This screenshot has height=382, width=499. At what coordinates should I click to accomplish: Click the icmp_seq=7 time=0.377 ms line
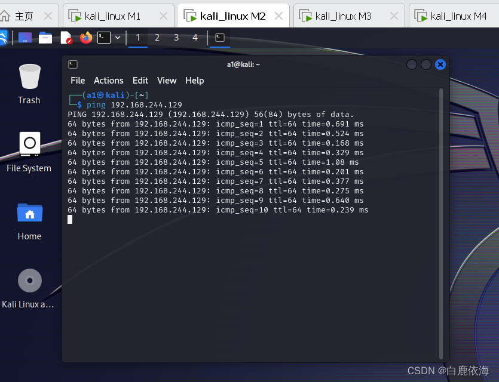(x=216, y=181)
